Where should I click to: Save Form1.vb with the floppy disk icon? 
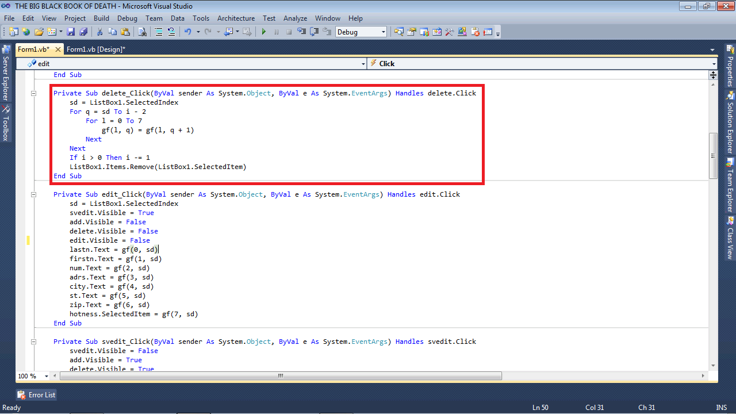71,32
